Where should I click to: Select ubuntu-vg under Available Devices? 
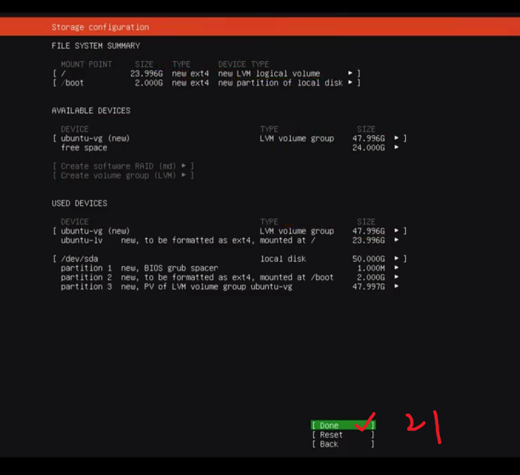point(95,138)
